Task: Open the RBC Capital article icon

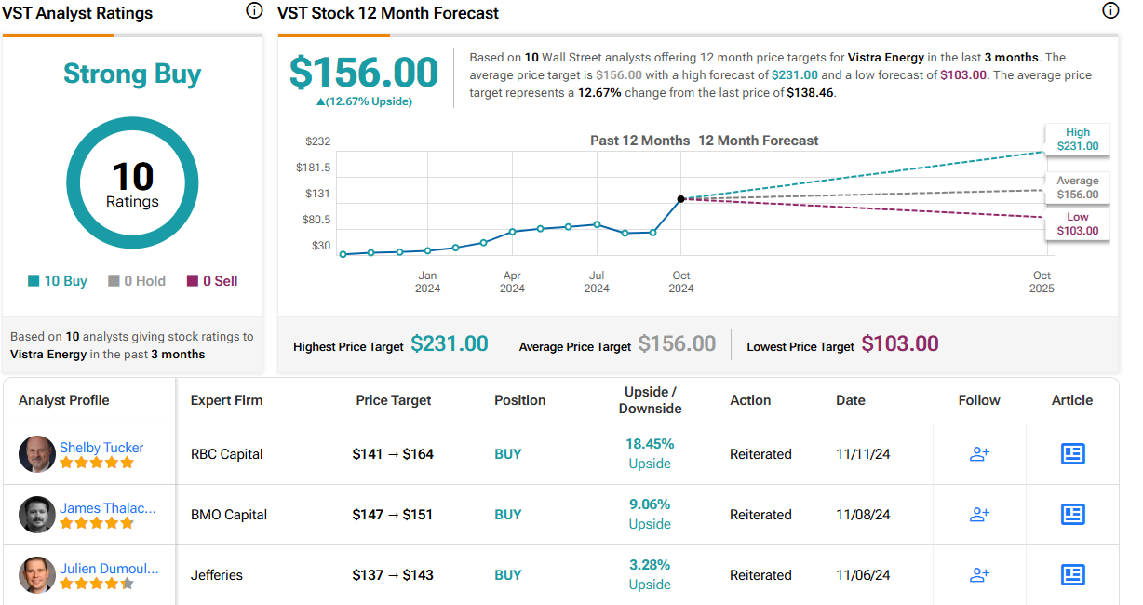Action: click(1072, 454)
